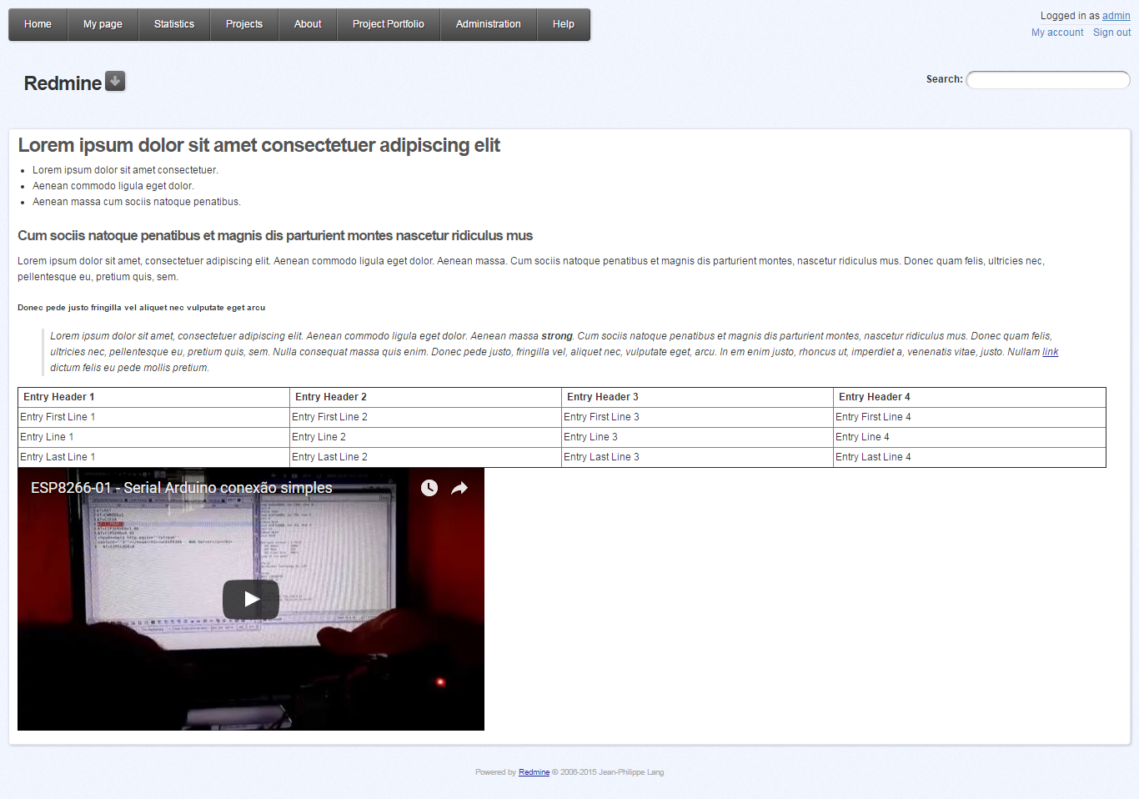Select cell 'Entry Line 3'
The height and width of the screenshot is (799, 1139).
coord(697,437)
